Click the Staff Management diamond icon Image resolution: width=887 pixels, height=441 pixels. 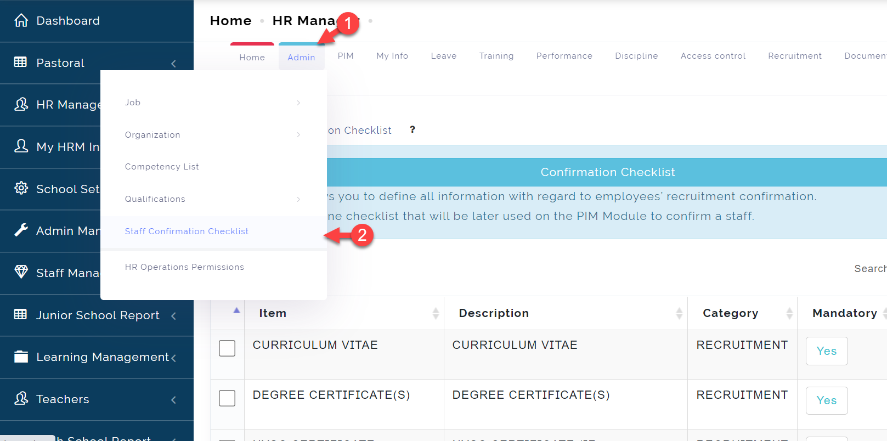pyautogui.click(x=21, y=272)
